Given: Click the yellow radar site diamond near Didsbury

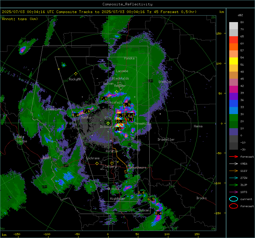Looking at the screenshot, I should click(x=108, y=123).
